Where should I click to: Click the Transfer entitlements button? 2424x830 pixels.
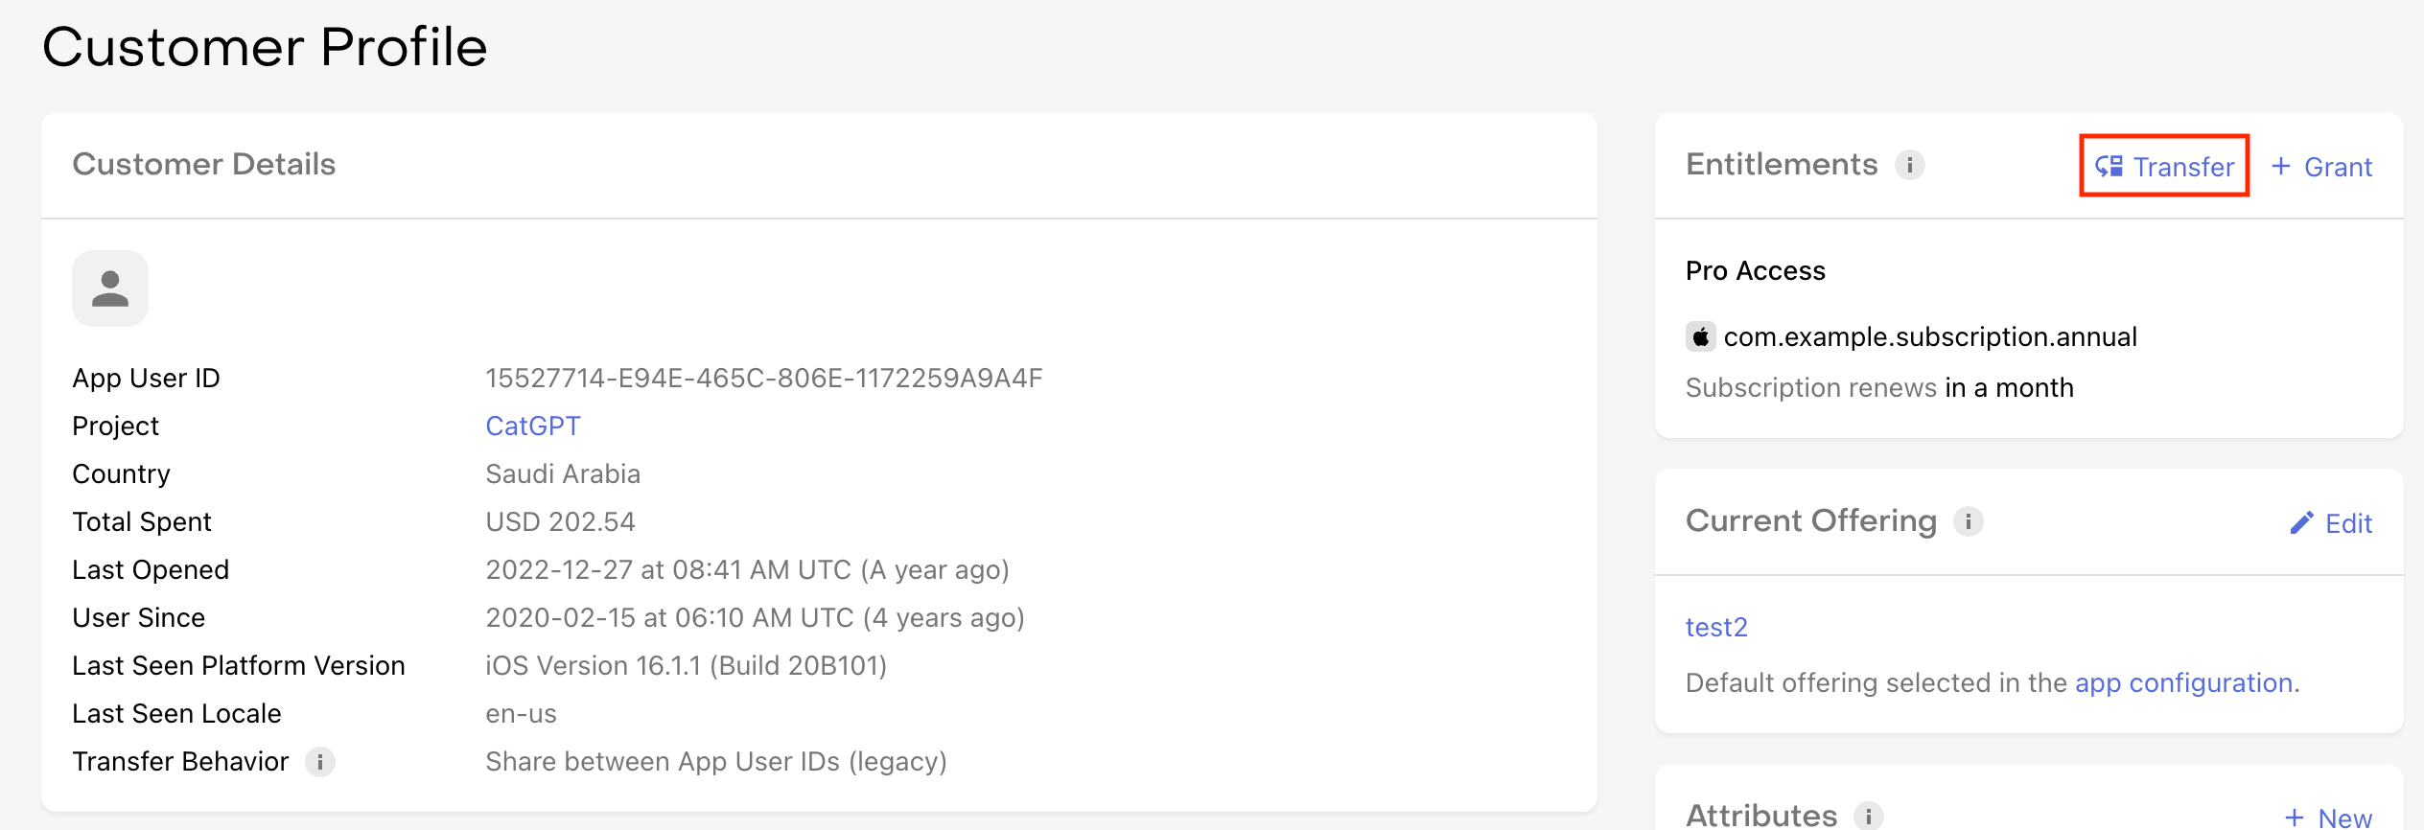click(x=2164, y=167)
